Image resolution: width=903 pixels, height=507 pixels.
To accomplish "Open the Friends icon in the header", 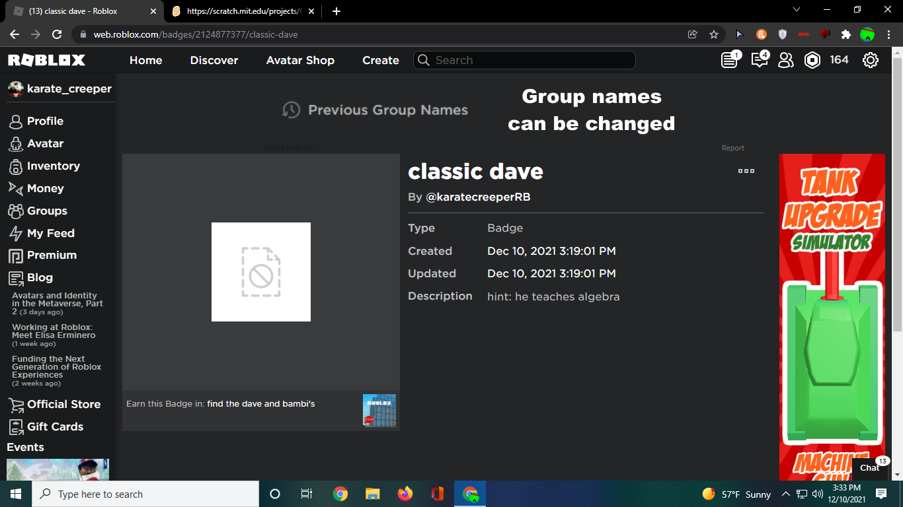I will pyautogui.click(x=785, y=60).
